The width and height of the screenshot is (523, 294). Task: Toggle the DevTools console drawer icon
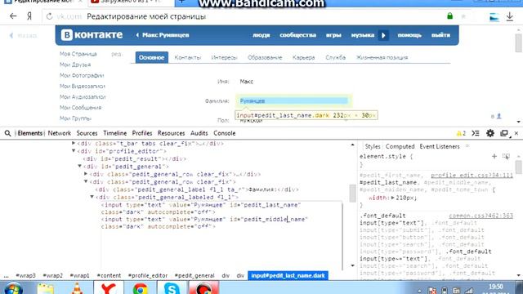(x=476, y=133)
